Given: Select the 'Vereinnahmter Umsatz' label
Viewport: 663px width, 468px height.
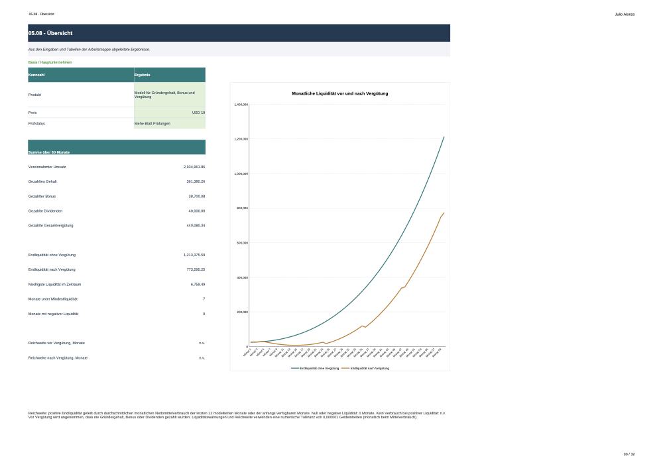Looking at the screenshot, I should pyautogui.click(x=47, y=167).
